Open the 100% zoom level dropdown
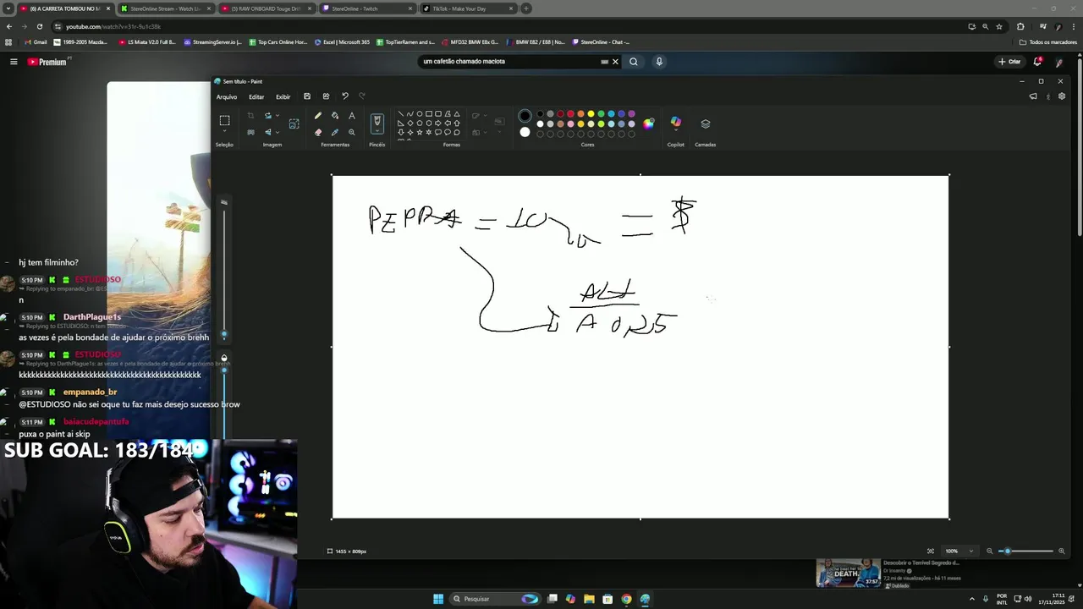This screenshot has height=609, width=1083. coord(970,551)
